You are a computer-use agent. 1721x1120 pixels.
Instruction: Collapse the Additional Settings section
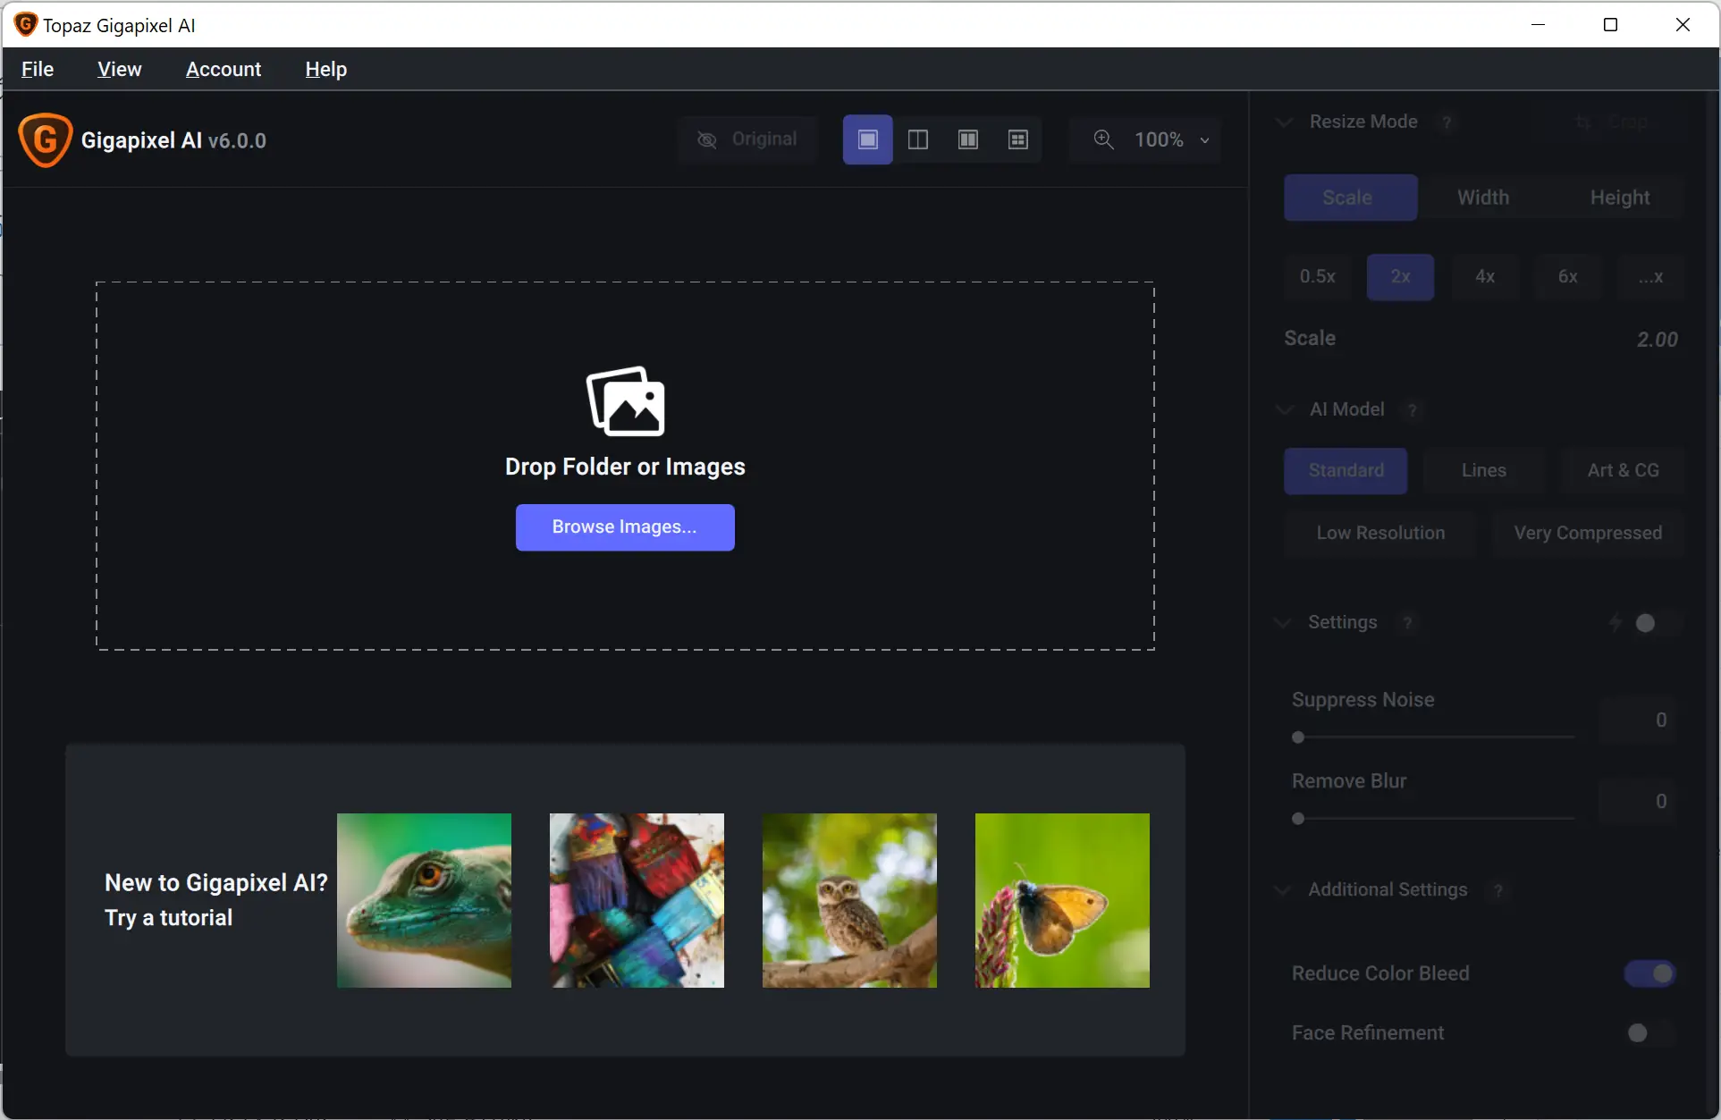click(x=1283, y=890)
